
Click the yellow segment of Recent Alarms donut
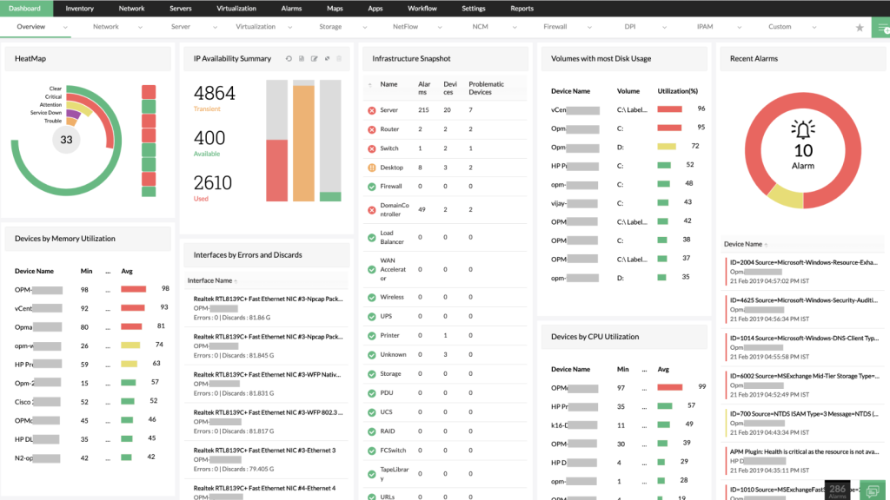[787, 197]
